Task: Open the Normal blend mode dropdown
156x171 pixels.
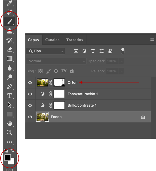Action: [x=56, y=61]
